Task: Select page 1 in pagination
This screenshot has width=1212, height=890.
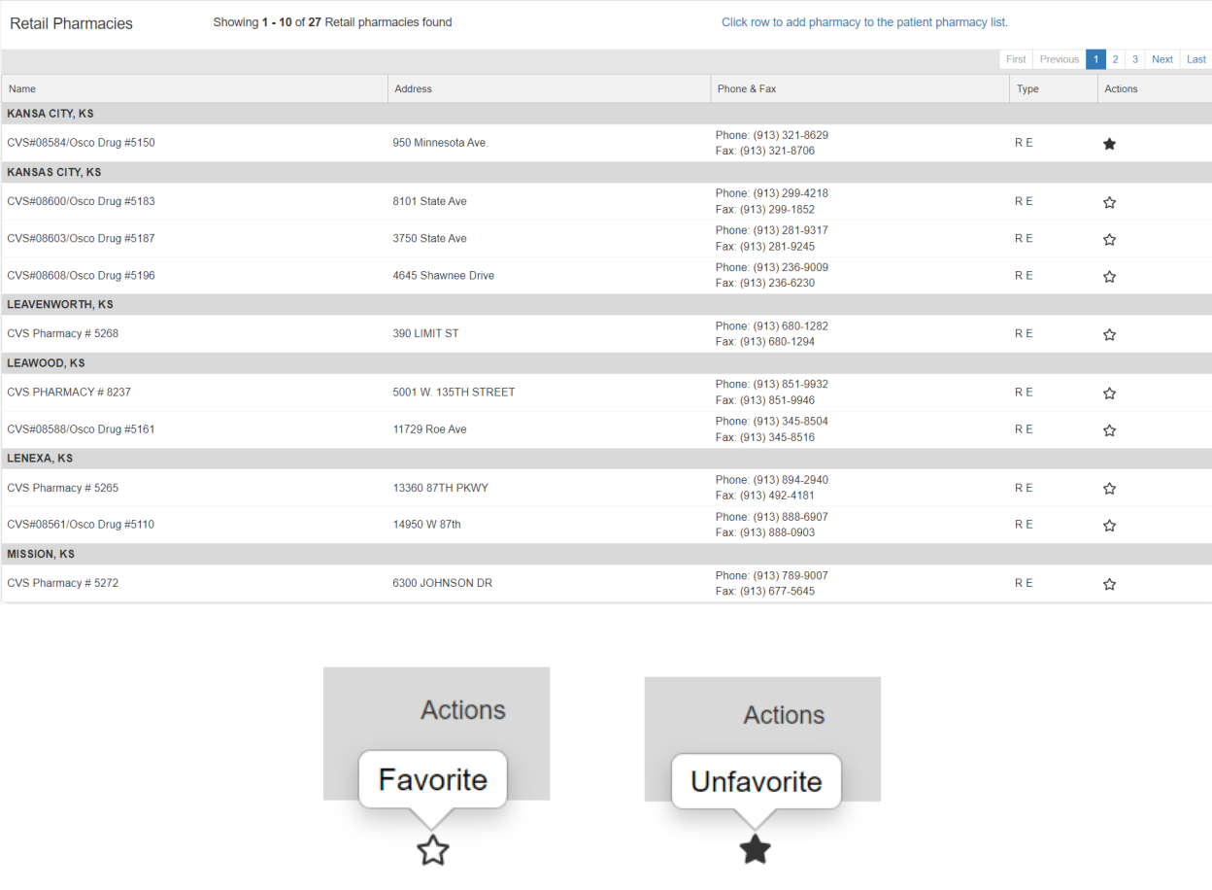Action: [x=1095, y=59]
